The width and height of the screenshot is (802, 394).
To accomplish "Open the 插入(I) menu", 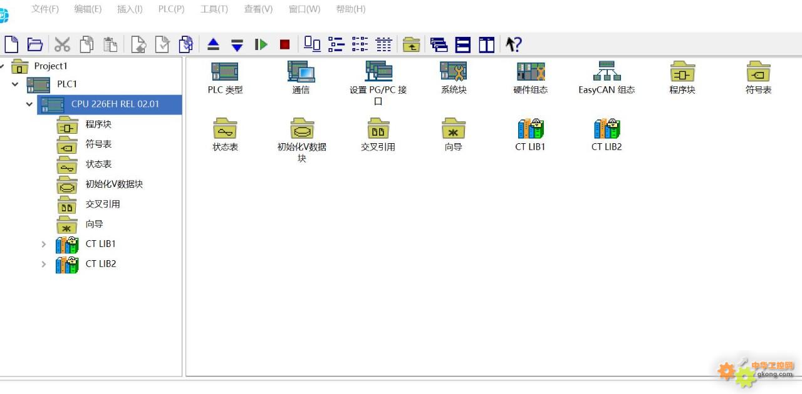I will pyautogui.click(x=130, y=9).
